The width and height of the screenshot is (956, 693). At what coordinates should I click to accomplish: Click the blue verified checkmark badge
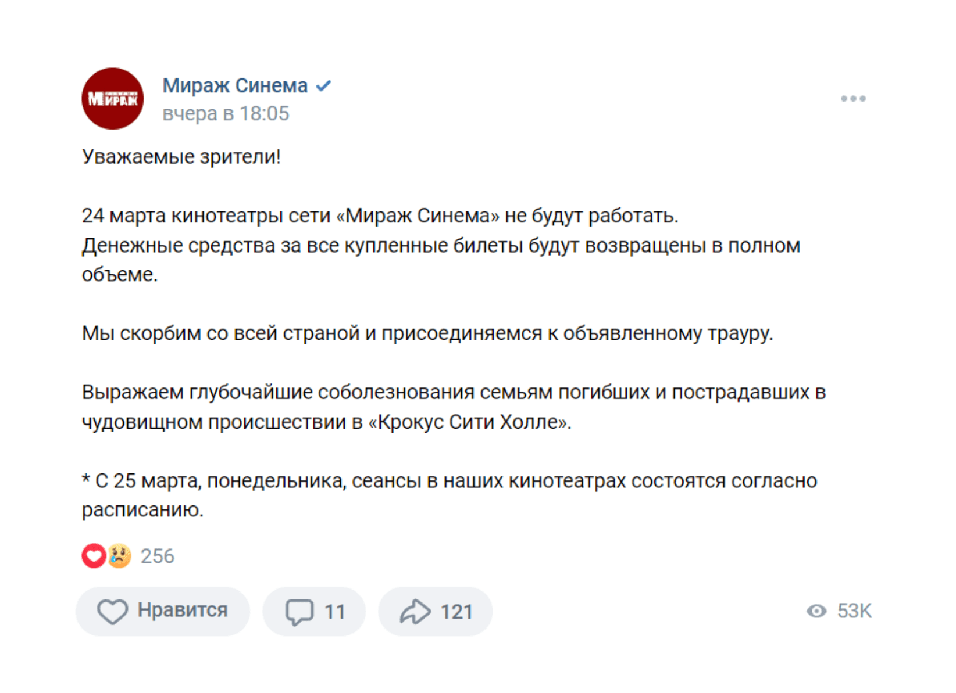click(323, 86)
